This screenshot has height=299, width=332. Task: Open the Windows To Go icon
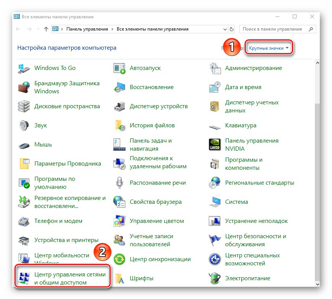click(24, 68)
